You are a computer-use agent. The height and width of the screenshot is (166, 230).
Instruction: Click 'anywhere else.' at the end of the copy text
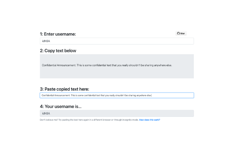click(163, 65)
